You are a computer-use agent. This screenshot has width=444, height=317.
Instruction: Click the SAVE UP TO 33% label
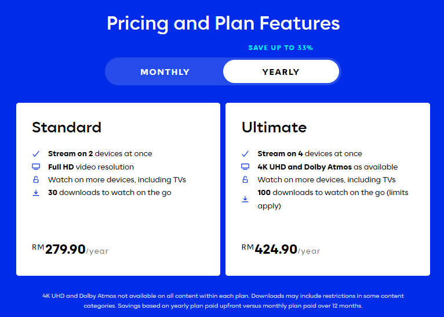pos(281,48)
